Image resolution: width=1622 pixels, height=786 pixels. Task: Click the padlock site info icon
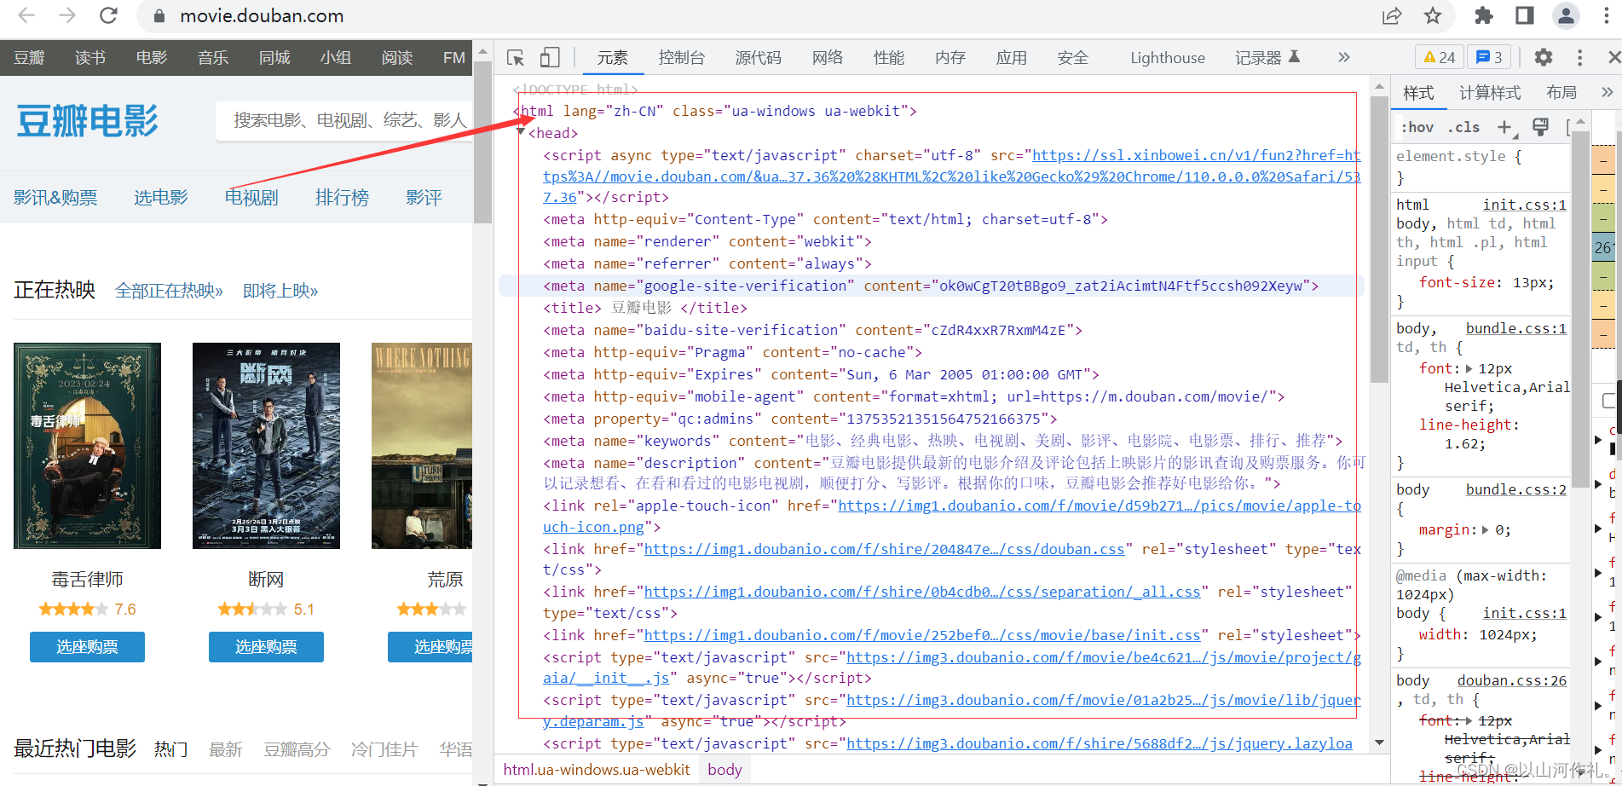[x=159, y=15]
